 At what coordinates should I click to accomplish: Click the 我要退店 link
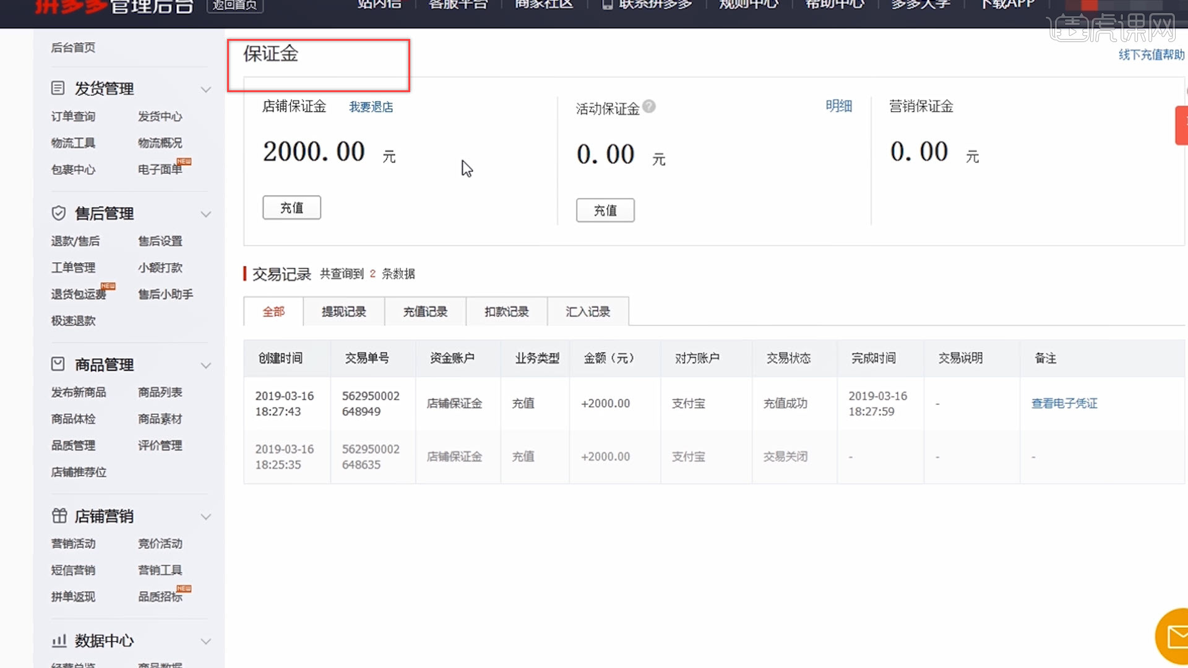371,107
